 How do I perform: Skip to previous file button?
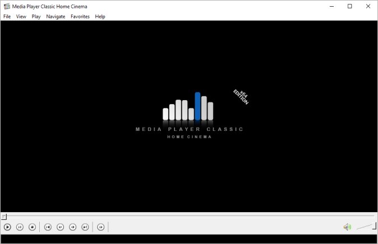[x=48, y=227]
